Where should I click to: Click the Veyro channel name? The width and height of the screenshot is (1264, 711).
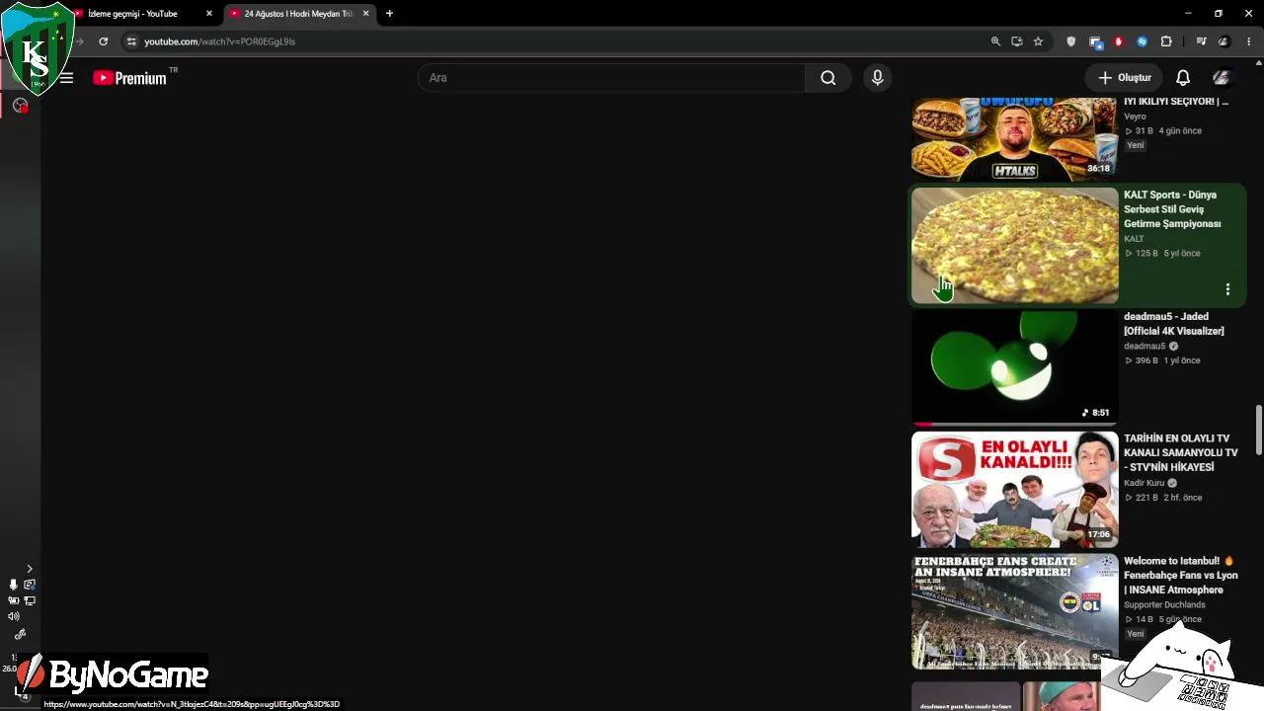[x=1135, y=117]
